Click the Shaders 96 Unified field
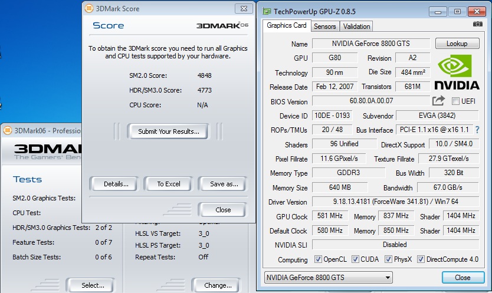 344,144
